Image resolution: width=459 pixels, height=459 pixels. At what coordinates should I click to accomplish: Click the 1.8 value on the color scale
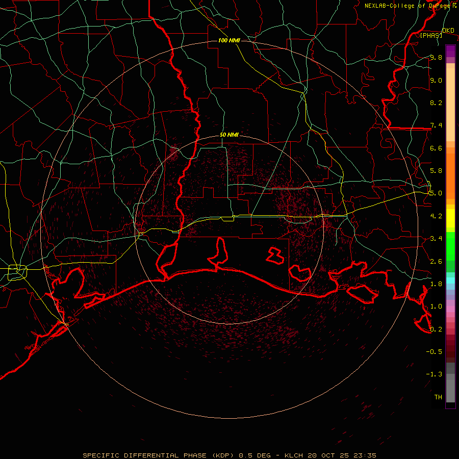(x=436, y=284)
